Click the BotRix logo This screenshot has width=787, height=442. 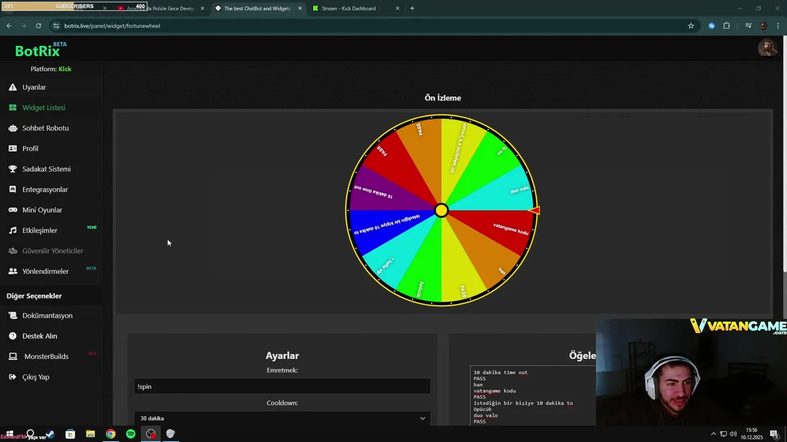41,50
